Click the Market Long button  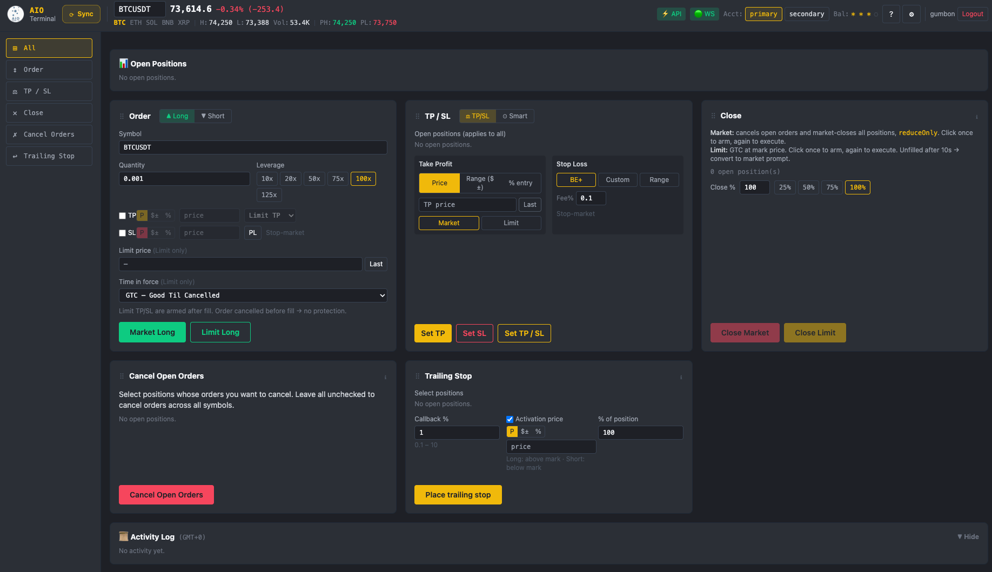(x=152, y=332)
